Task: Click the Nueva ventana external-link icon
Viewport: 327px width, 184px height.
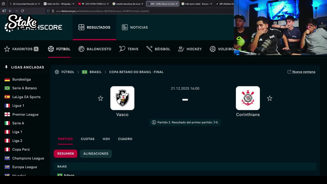Action: click(289, 72)
